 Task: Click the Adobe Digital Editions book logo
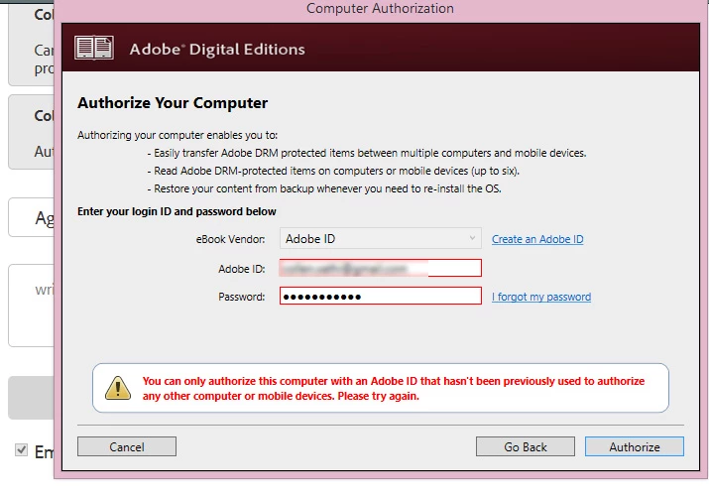tap(94, 48)
